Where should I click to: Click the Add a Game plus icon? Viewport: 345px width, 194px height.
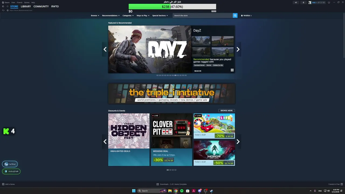pyautogui.click(x=3, y=184)
